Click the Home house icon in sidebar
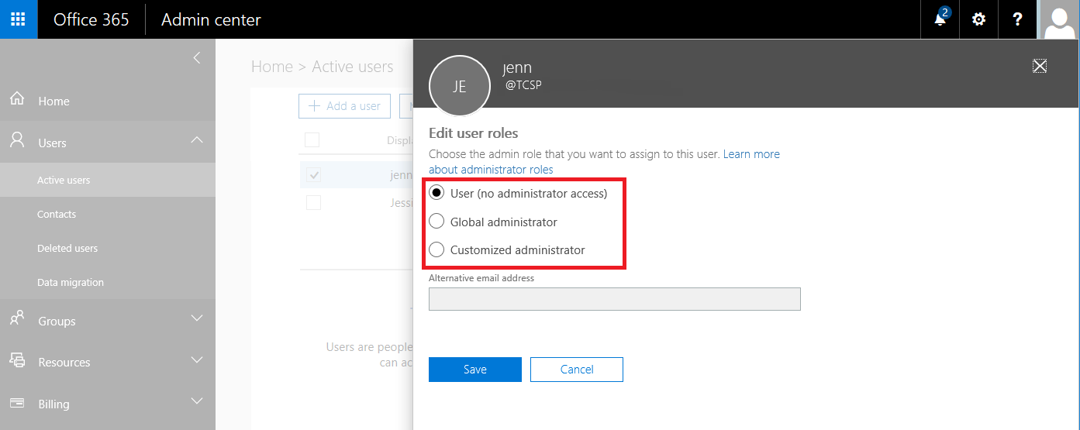The height and width of the screenshot is (430, 1080). 17,100
